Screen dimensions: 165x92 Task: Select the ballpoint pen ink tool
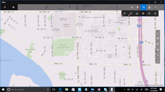125,13
